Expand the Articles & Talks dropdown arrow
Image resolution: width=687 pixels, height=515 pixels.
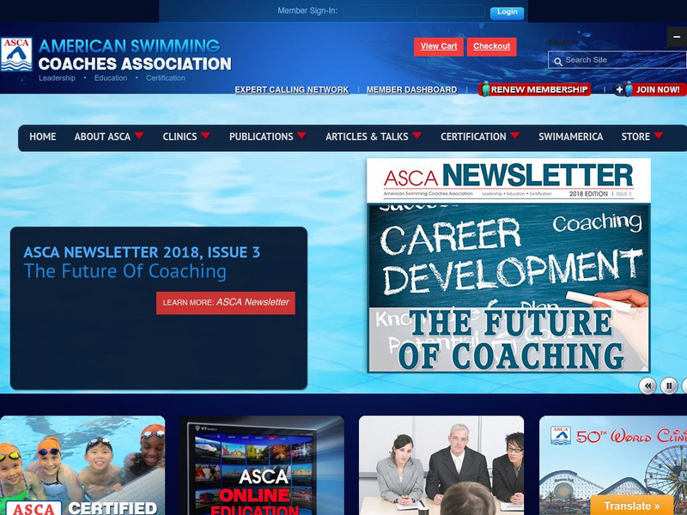click(x=417, y=136)
